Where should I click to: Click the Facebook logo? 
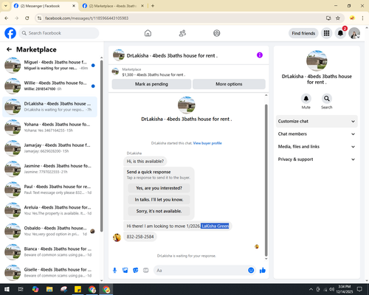tap(10, 33)
